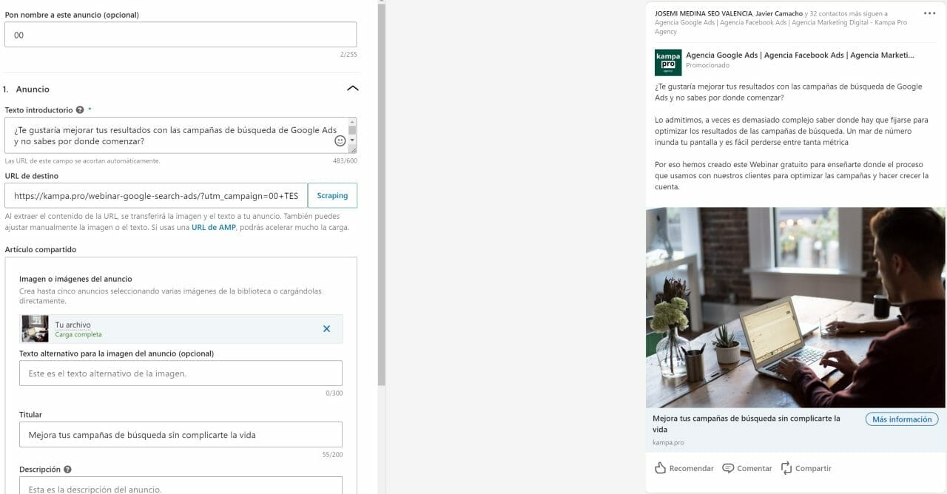Screen dimensions: 947x494
Task: Click the Más información button
Action: [x=901, y=419]
